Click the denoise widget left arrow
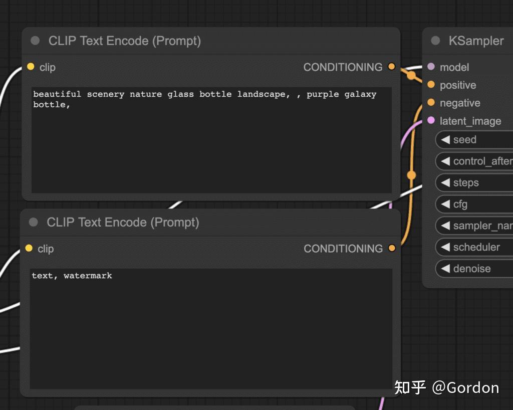The image size is (513, 410). (445, 269)
